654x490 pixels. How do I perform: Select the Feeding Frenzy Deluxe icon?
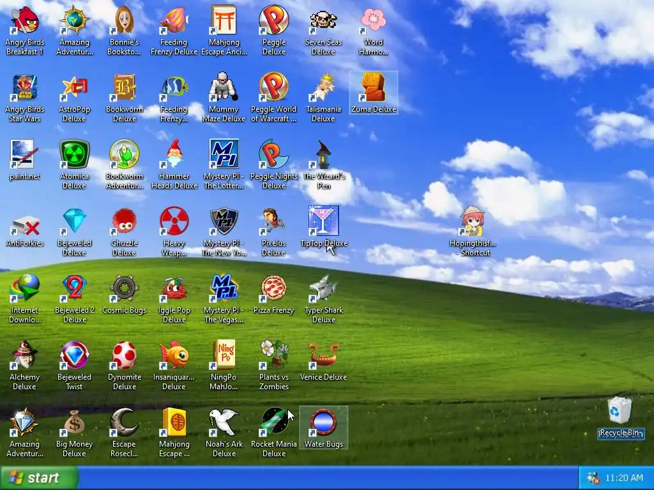pos(174,20)
